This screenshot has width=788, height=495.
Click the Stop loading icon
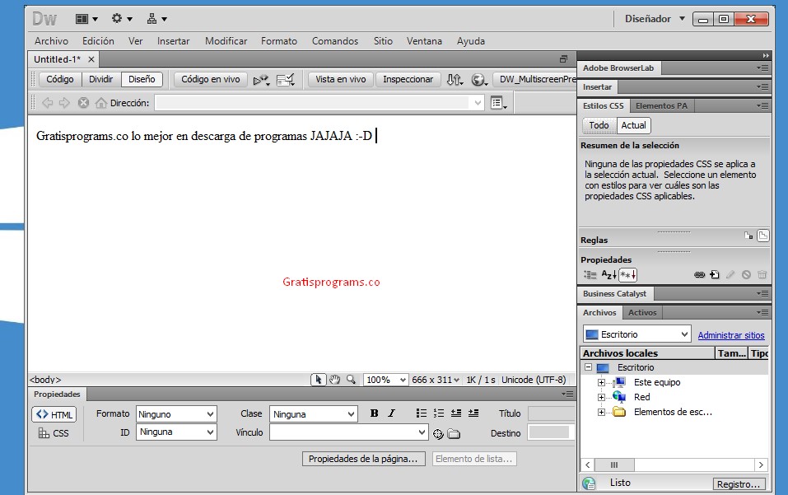83,103
